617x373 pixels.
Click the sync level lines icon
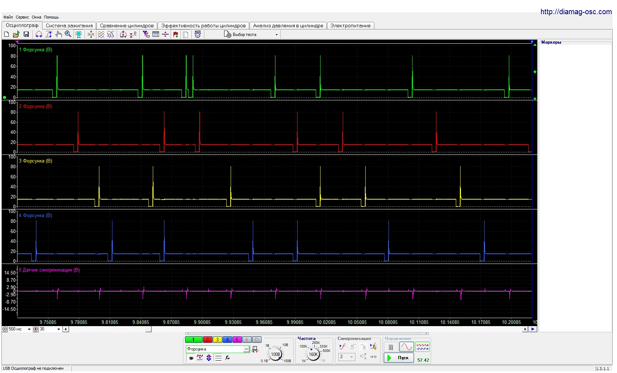click(363, 357)
